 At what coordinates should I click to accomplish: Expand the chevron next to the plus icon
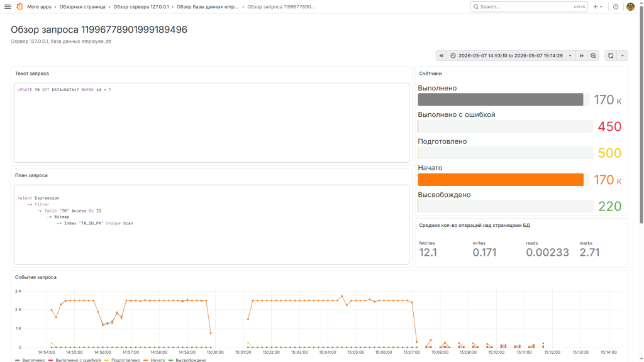[x=601, y=6]
